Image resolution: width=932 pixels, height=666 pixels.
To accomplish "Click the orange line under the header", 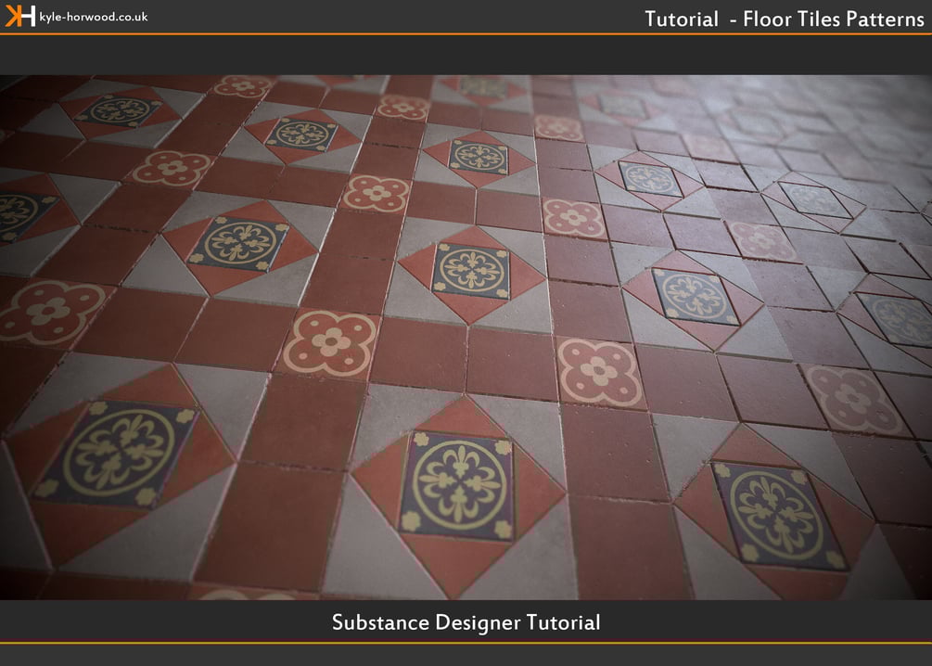I will [x=466, y=34].
